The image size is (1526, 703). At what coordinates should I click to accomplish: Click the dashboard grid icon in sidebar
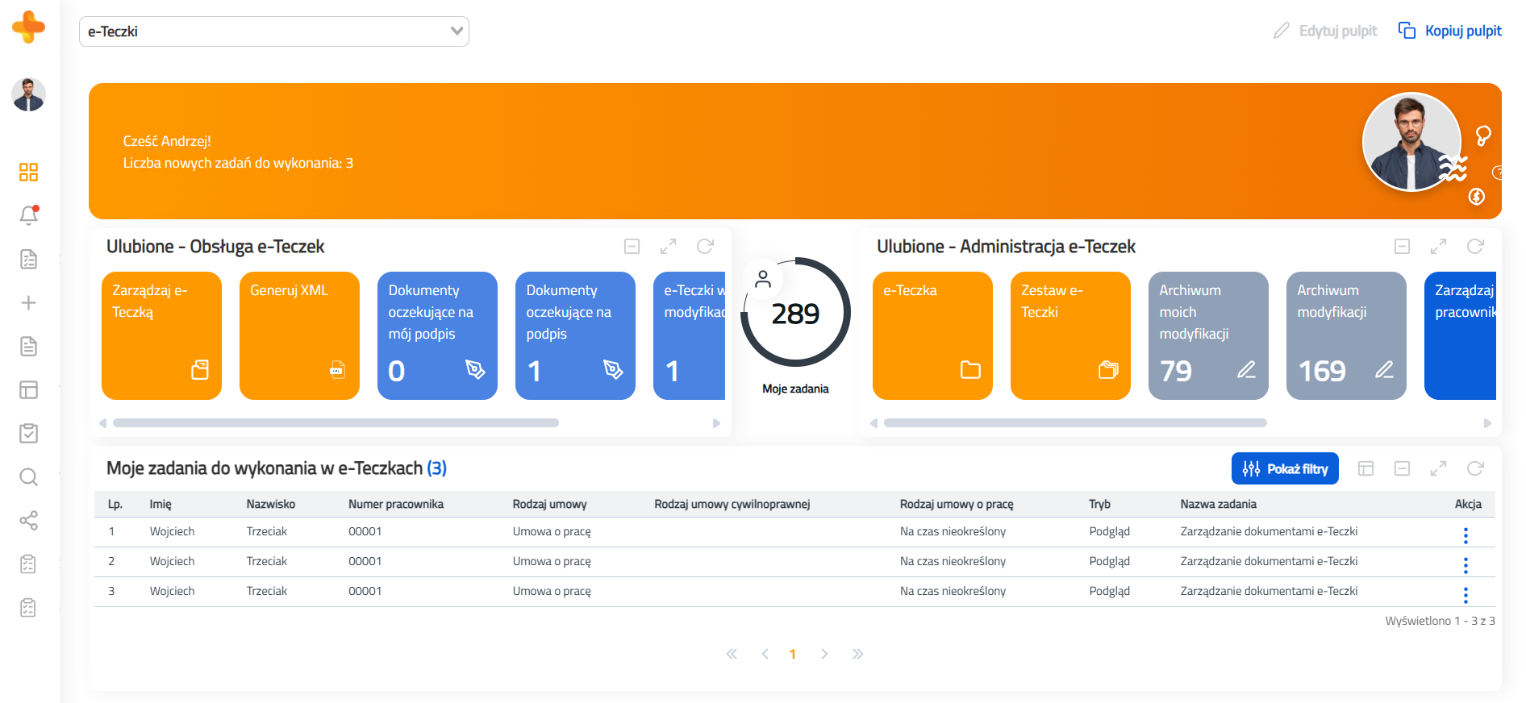click(x=28, y=172)
